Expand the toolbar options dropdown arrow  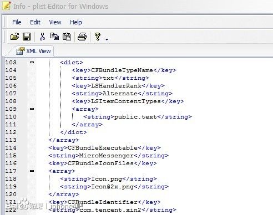click(107, 39)
